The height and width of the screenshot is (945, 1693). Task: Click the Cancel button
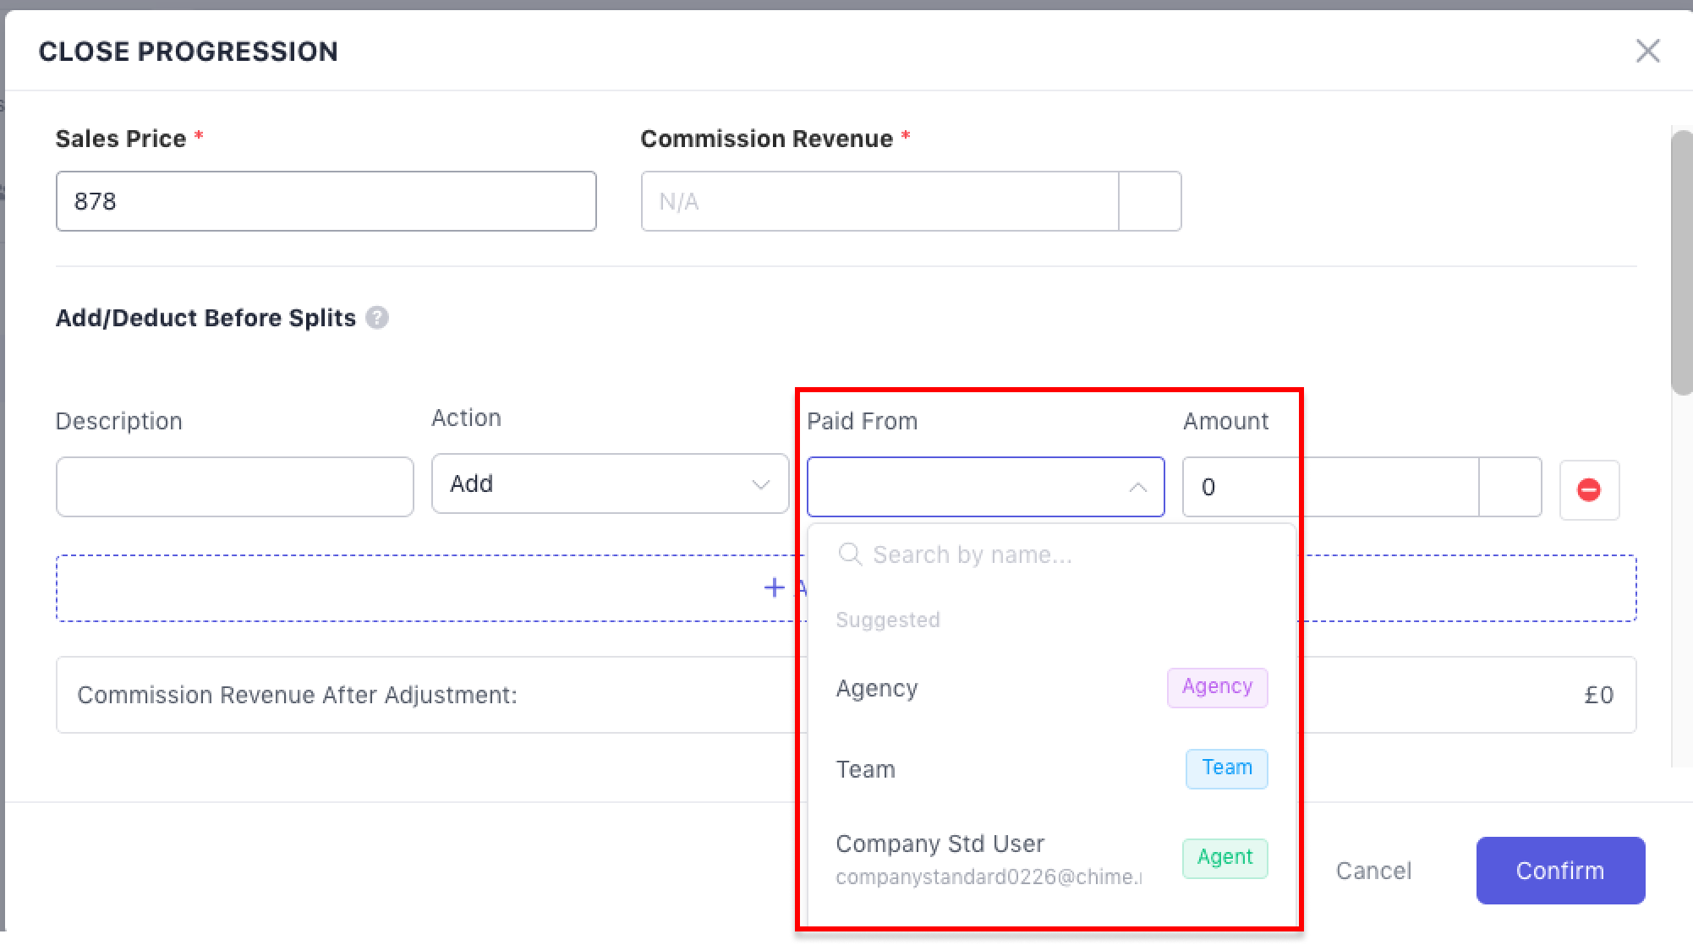tap(1373, 871)
